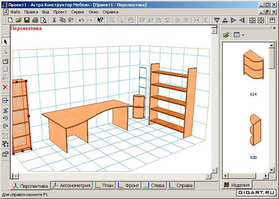Click the snap to ceiling icon

coord(216,20)
